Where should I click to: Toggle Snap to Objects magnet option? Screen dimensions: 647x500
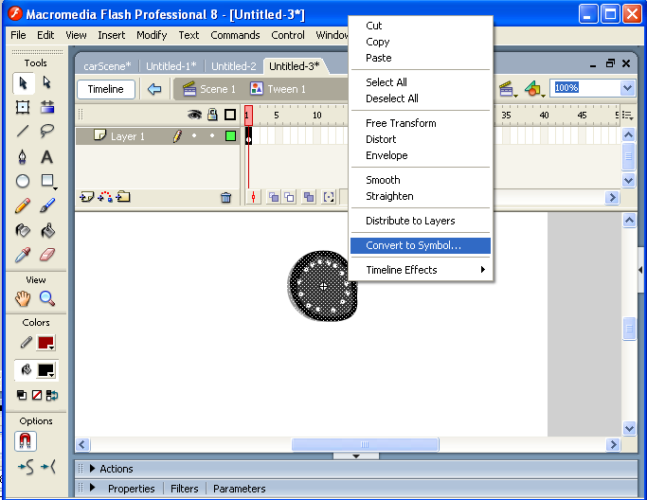pos(24,441)
